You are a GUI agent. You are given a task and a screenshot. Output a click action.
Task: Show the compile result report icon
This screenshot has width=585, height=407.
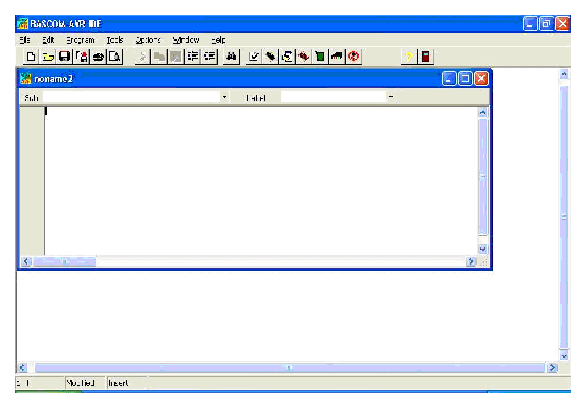[x=287, y=57]
